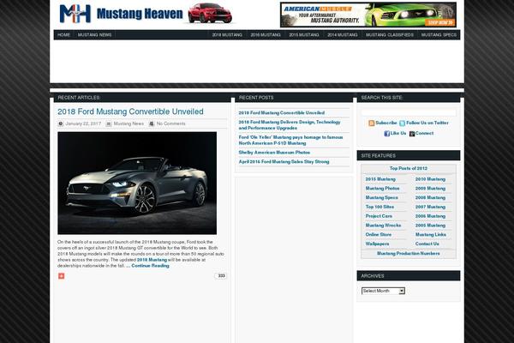This screenshot has width=514, height=343.
Task: Open Online Store link
Action: coord(379,235)
